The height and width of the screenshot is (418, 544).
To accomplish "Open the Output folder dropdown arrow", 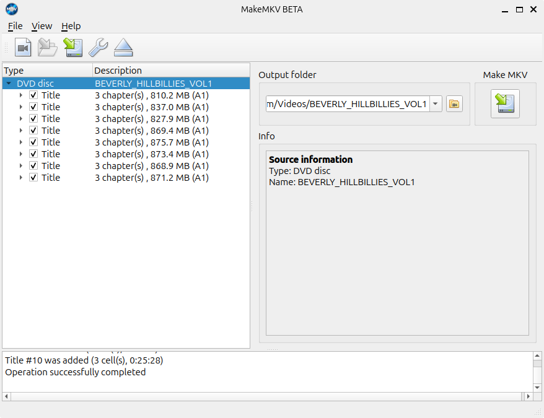I will pyautogui.click(x=436, y=104).
